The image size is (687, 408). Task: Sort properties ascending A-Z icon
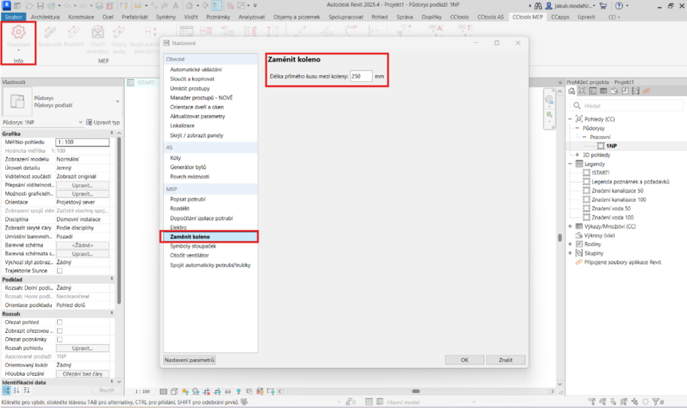coord(16,390)
